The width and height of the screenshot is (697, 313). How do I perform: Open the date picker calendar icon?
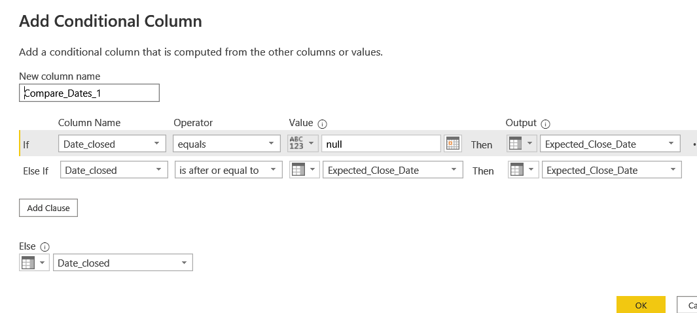(452, 144)
